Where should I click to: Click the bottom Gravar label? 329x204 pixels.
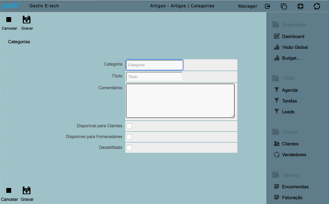27,199
